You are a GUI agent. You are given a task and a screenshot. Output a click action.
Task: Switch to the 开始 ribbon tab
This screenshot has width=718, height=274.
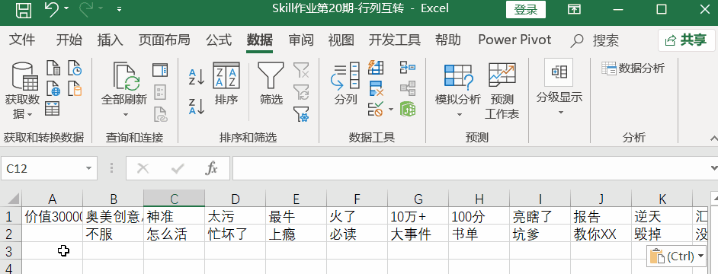point(69,40)
